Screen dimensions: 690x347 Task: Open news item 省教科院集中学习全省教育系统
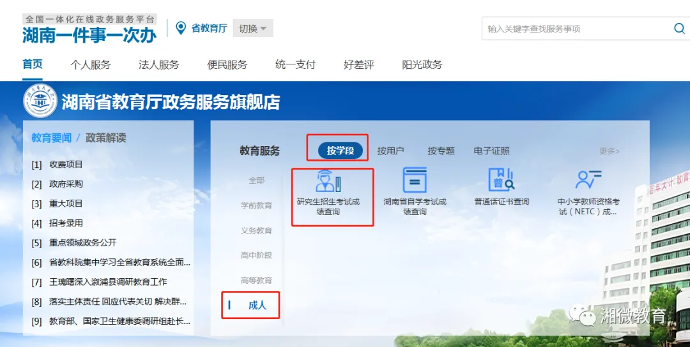tap(119, 263)
